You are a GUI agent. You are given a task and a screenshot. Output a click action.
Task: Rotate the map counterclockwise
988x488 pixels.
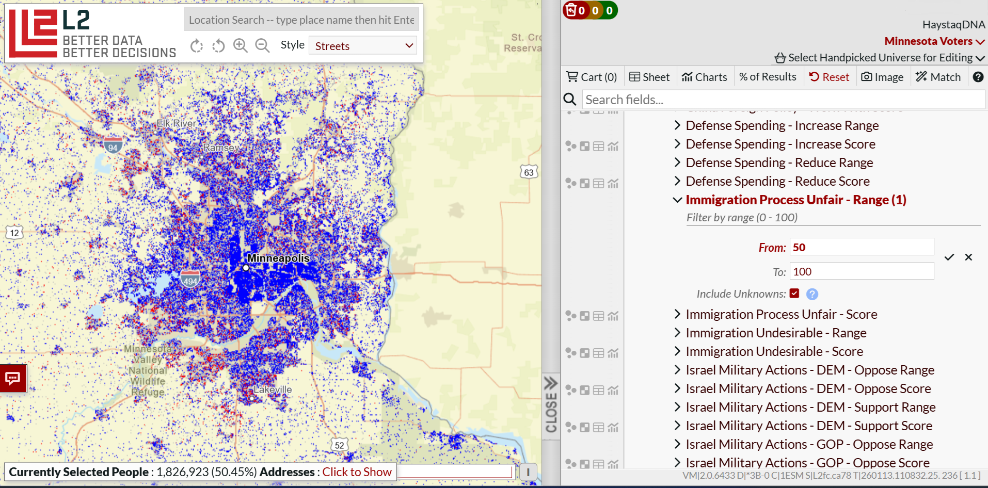coord(218,46)
